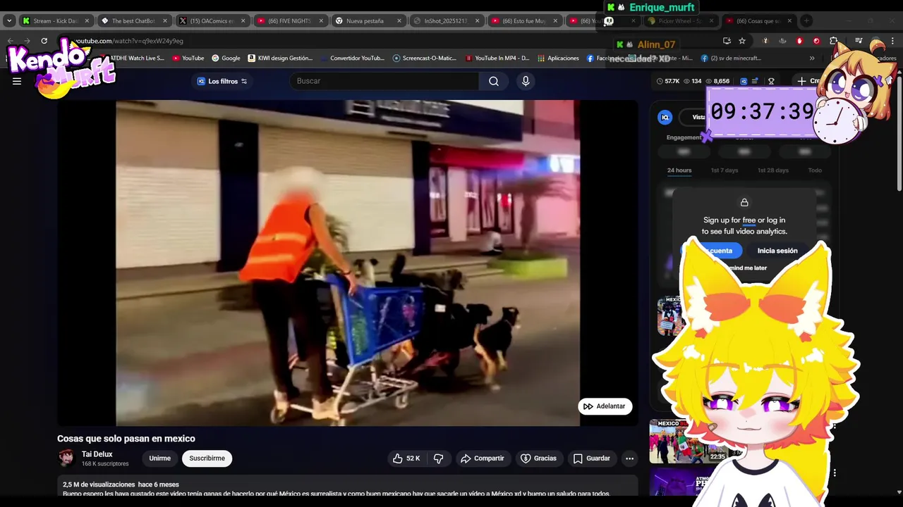This screenshot has height=507, width=903.
Task: Click the round vidIQ panel logo
Action: click(665, 118)
